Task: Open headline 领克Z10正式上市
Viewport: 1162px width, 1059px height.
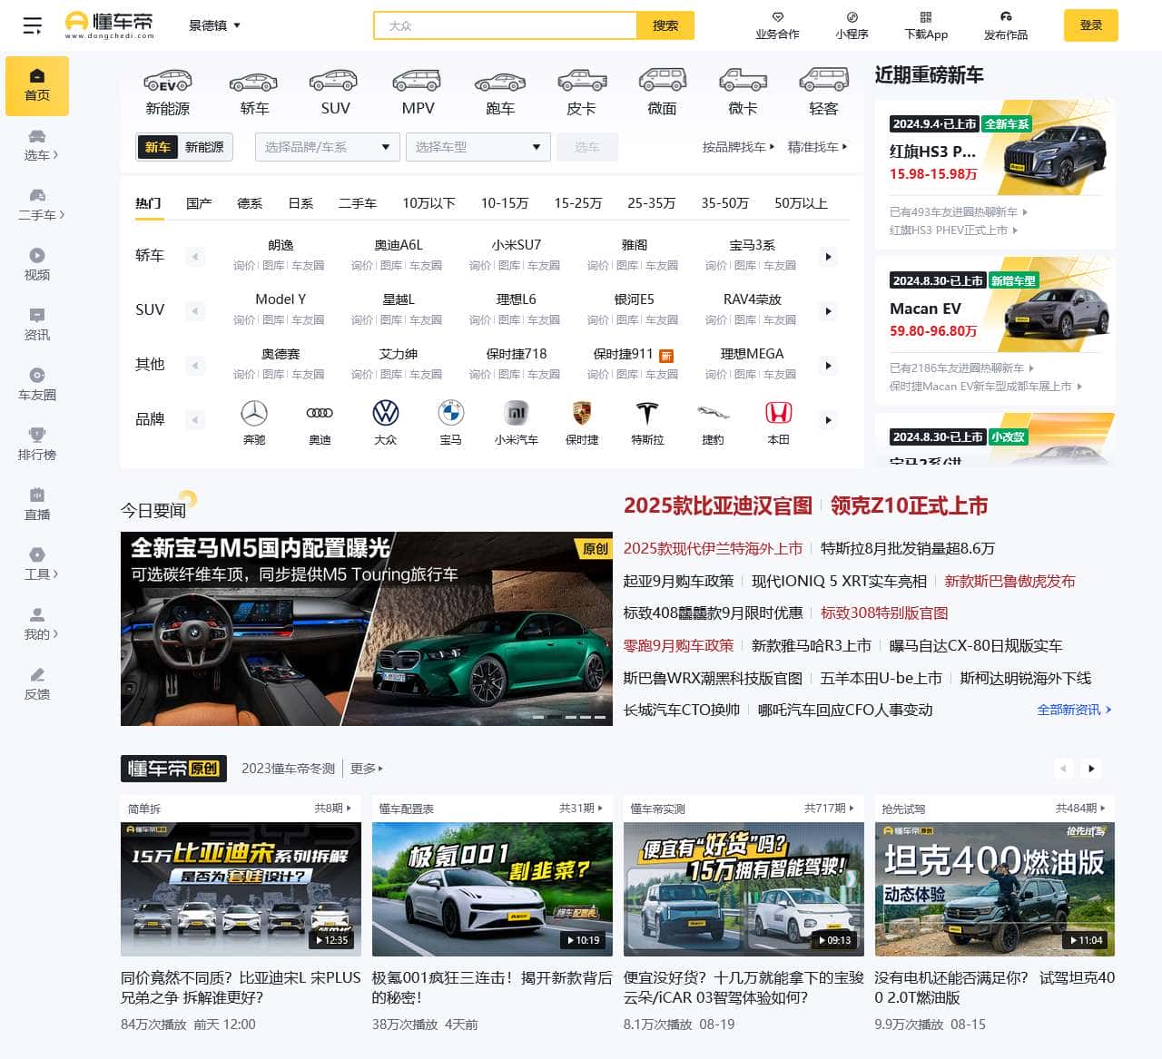Action: pyautogui.click(x=909, y=505)
